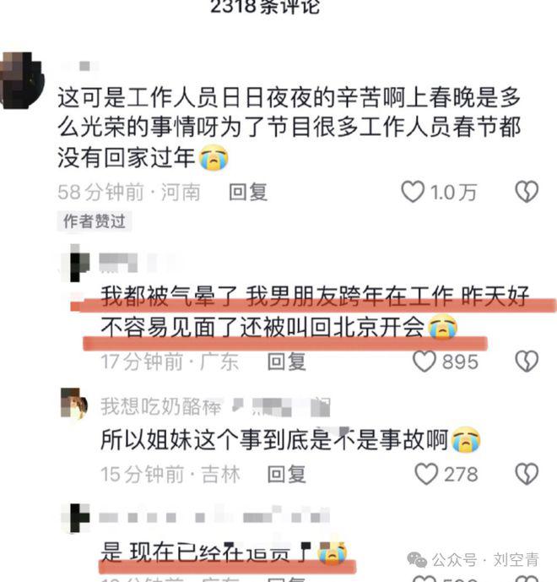
Task: Tap the 2318条评论 header
Action: (x=265, y=7)
